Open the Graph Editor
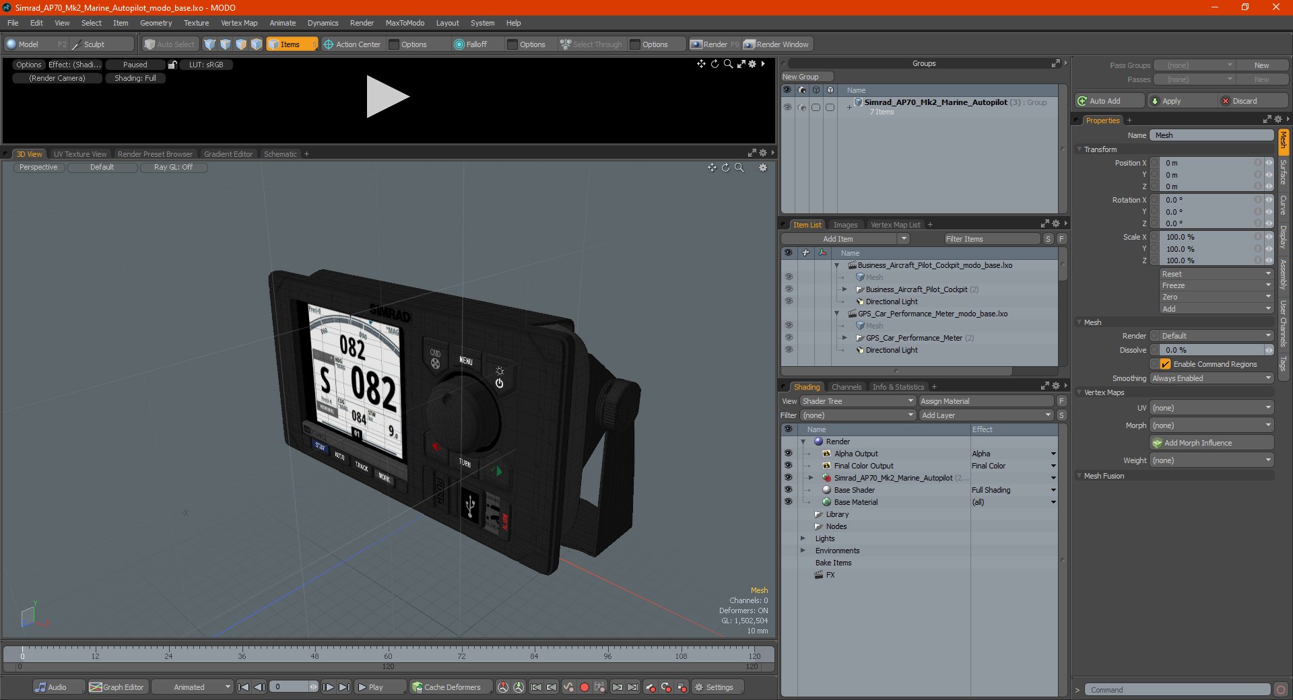1293x700 pixels. point(117,687)
